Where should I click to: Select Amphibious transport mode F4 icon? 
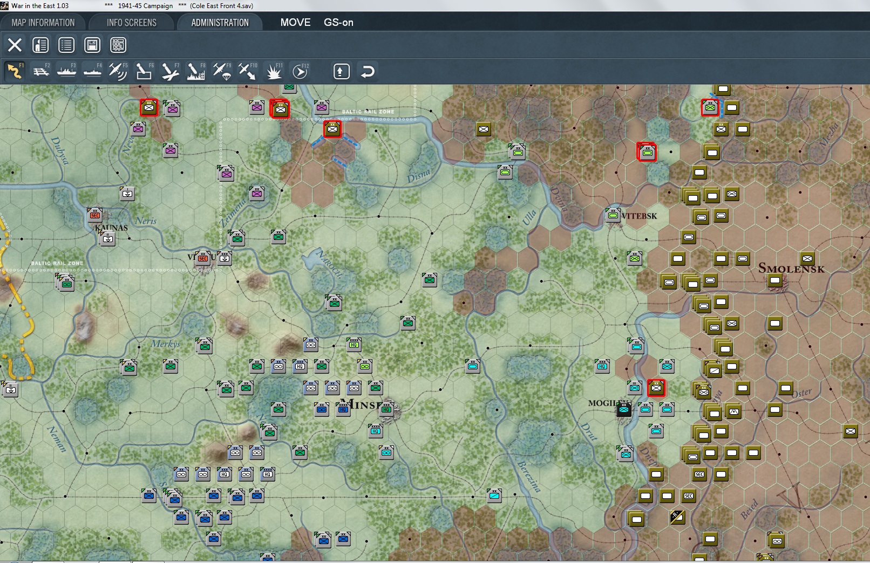[92, 71]
